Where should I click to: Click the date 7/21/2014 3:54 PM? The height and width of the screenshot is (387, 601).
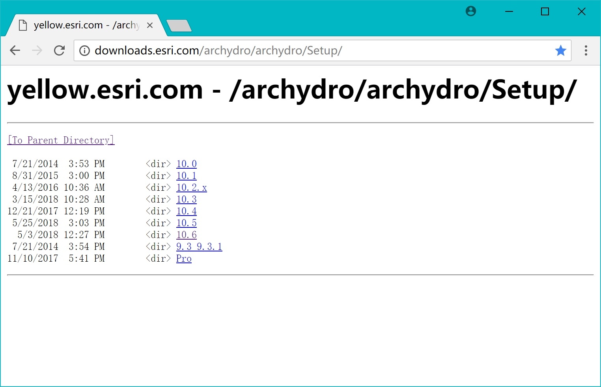tap(58, 246)
